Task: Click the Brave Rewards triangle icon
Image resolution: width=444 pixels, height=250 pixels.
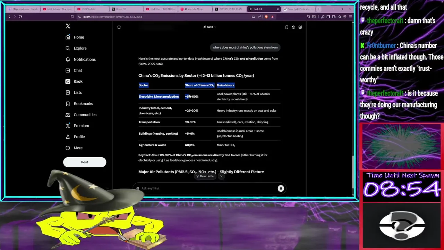Action: [272, 17]
